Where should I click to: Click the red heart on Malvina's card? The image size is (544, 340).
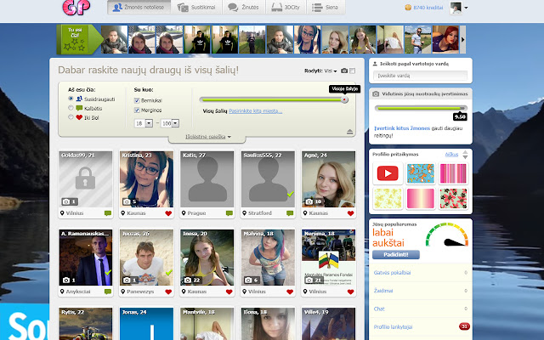tap(291, 292)
